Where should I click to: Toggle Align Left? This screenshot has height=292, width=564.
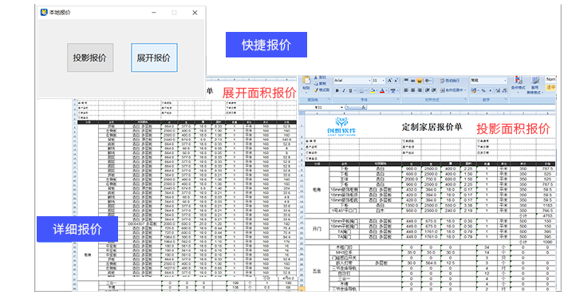[406, 90]
